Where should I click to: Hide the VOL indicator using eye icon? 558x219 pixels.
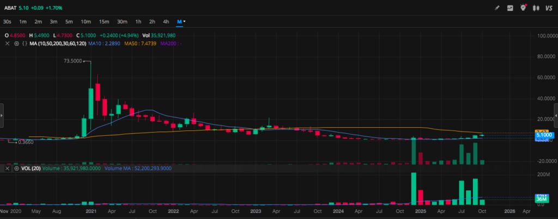click(16, 169)
